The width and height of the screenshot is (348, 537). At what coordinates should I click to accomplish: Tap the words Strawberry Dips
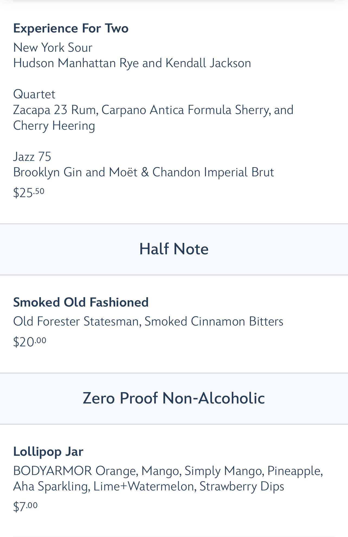tap(242, 487)
